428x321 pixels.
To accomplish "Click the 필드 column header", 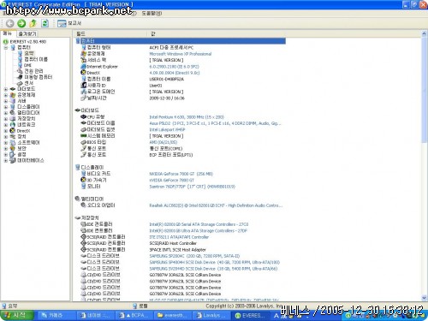I will (x=110, y=33).
